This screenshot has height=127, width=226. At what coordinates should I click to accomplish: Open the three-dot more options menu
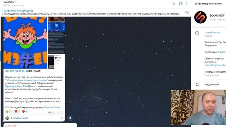pyautogui.click(x=187, y=4)
